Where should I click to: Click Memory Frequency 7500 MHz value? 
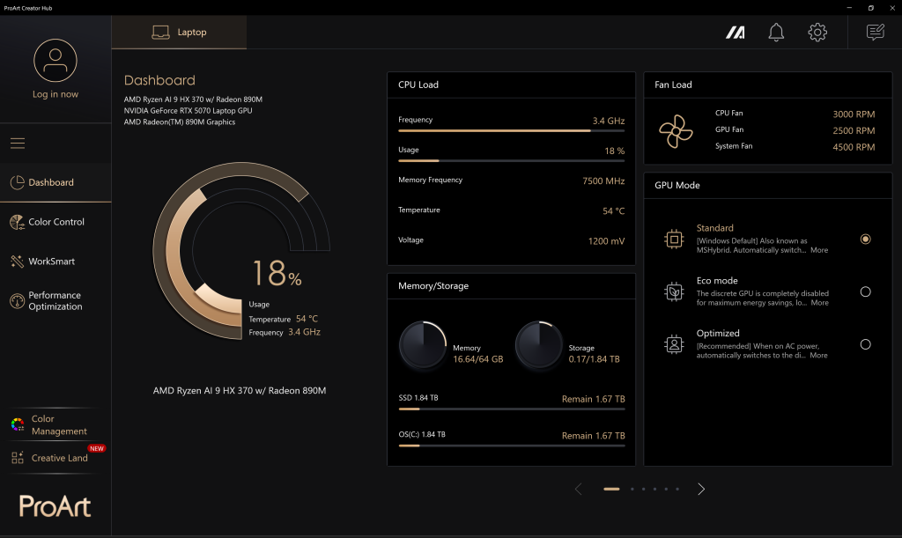(603, 181)
